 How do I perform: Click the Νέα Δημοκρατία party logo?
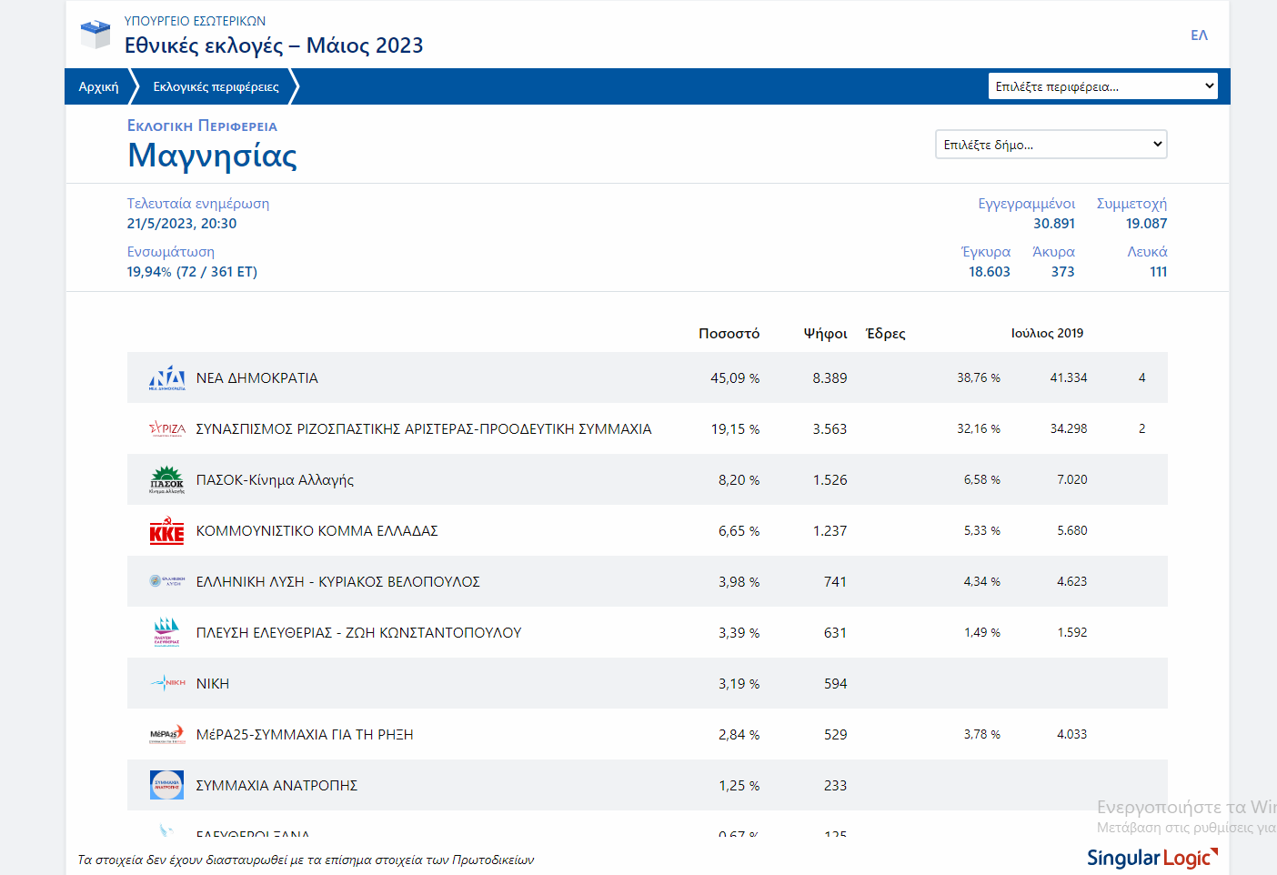coord(167,377)
